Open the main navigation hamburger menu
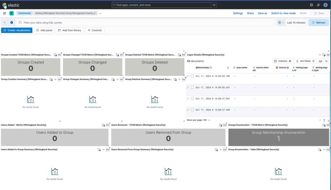This screenshot has height=190, width=331. tap(5, 13)
